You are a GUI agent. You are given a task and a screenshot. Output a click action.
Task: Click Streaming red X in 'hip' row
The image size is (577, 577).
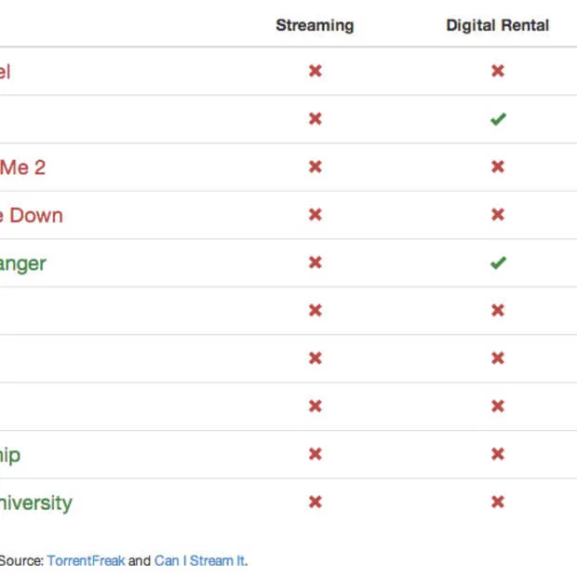315,454
